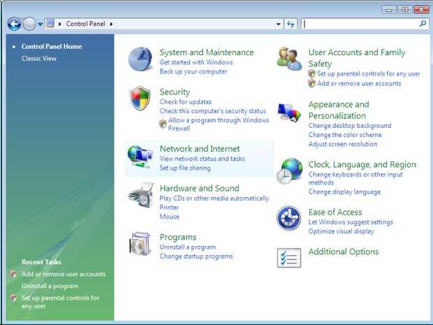
Task: Click the Forward navigation button
Action: [29, 24]
